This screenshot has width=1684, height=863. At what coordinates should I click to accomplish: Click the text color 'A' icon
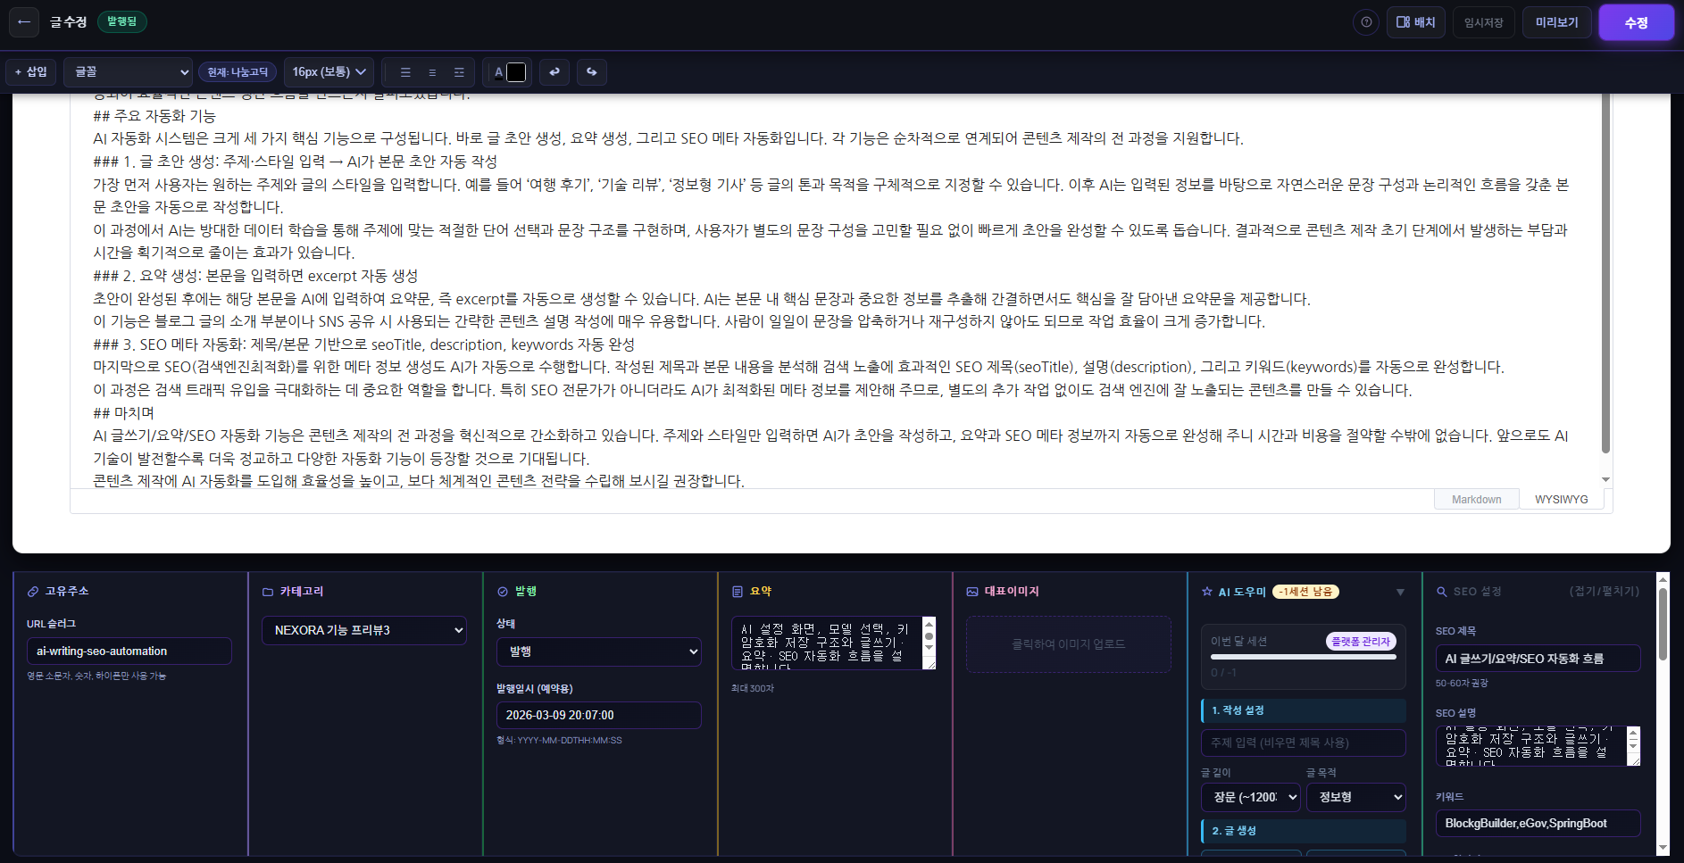[498, 72]
